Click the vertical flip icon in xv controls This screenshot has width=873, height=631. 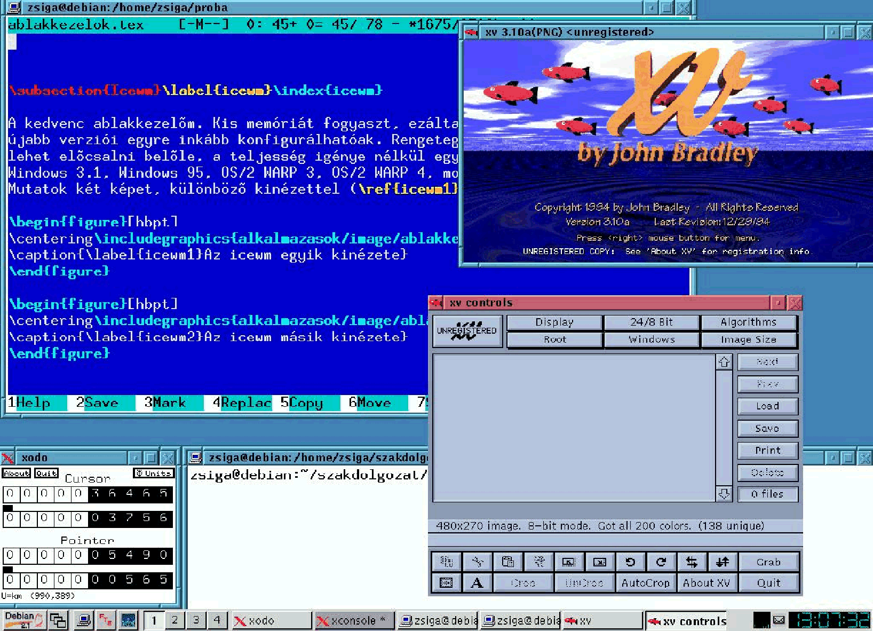point(723,562)
